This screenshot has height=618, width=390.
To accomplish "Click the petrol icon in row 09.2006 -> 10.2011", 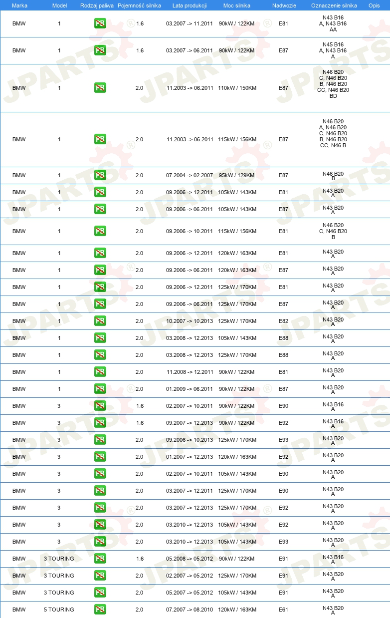I will pos(100,231).
